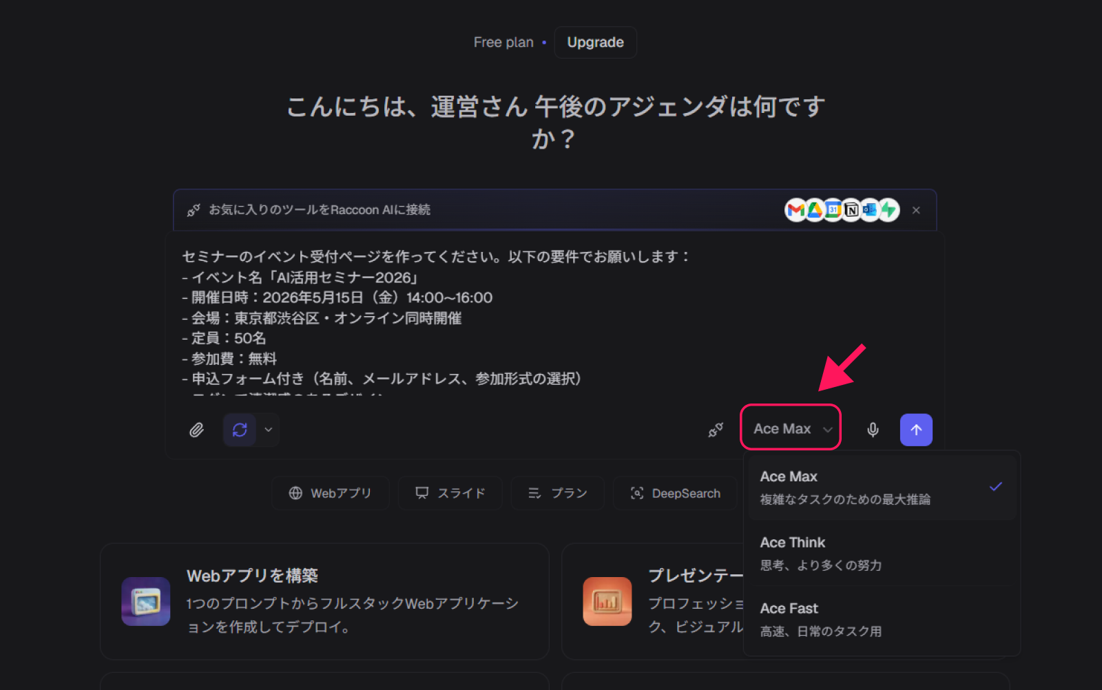Click the Notion icon in the banner
The width and height of the screenshot is (1102, 690).
pyautogui.click(x=852, y=210)
